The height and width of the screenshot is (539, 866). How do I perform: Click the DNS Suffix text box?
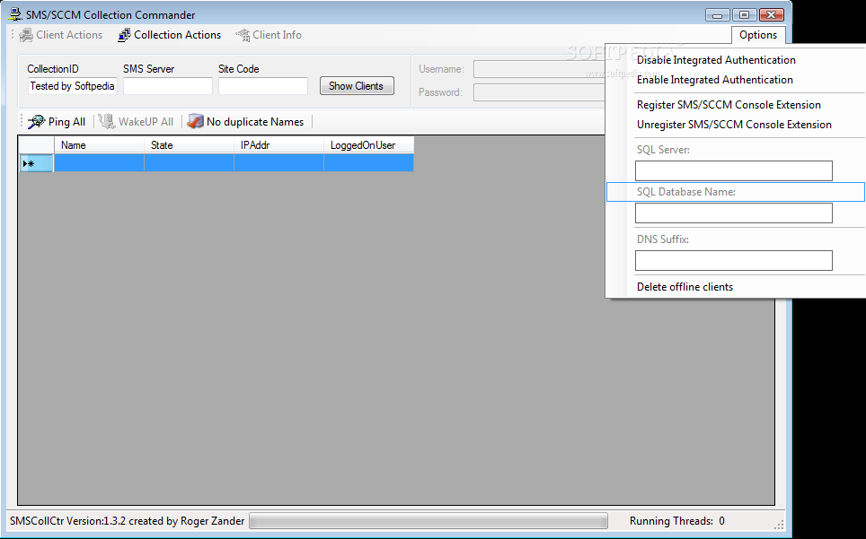tap(733, 261)
